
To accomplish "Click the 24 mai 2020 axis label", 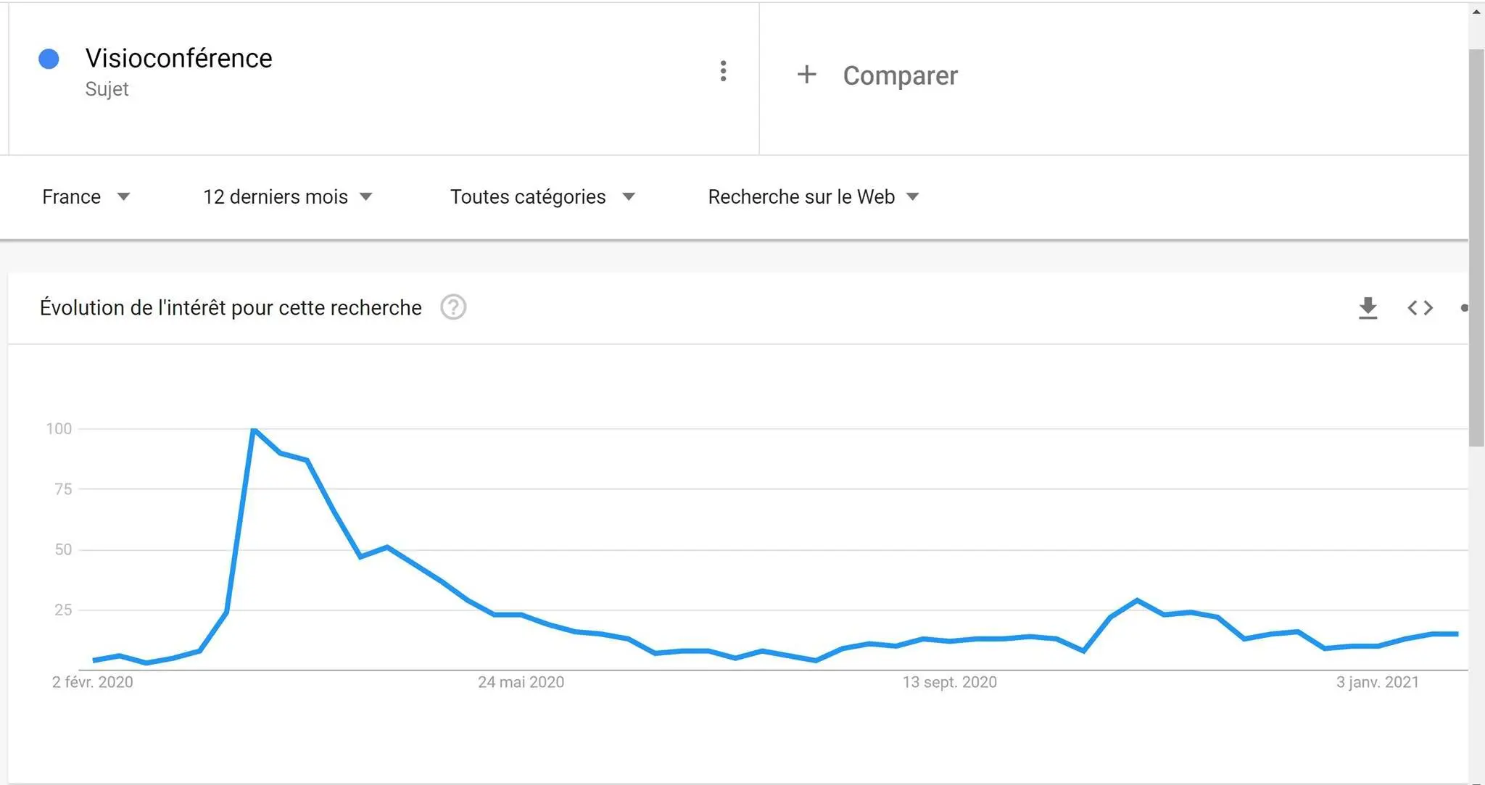I will pyautogui.click(x=521, y=682).
